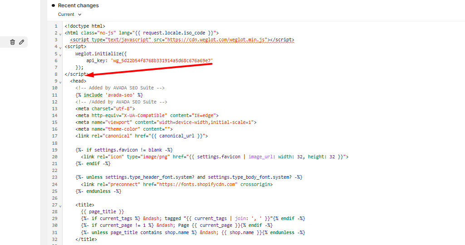Click the Recent changes heading
Viewport: 465px width, 245px height.
click(x=78, y=5)
